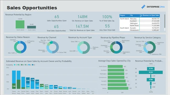The width and height of the screenshot is (170, 95).
Task: Select the Negotiation 34M pipeline label
Action: [126, 53]
